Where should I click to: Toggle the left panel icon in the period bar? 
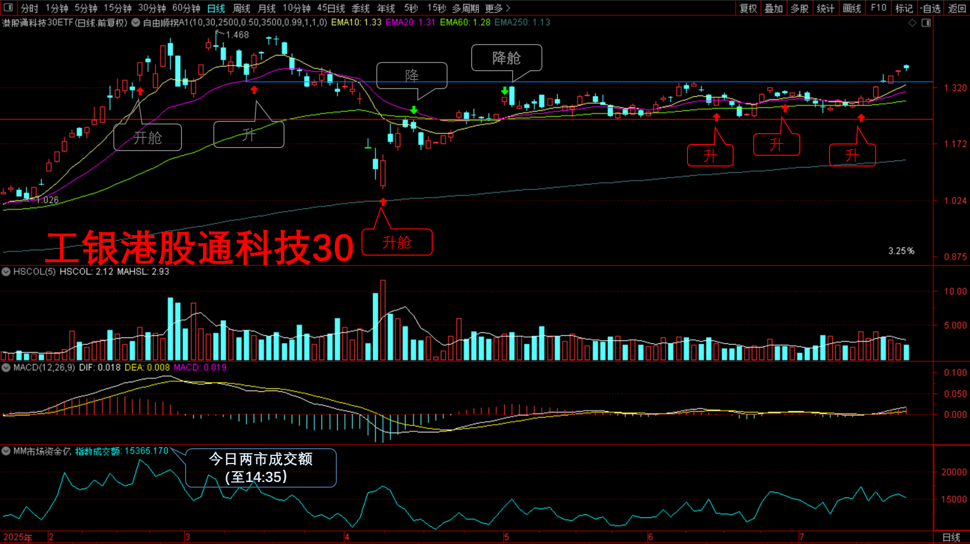coord(8,8)
